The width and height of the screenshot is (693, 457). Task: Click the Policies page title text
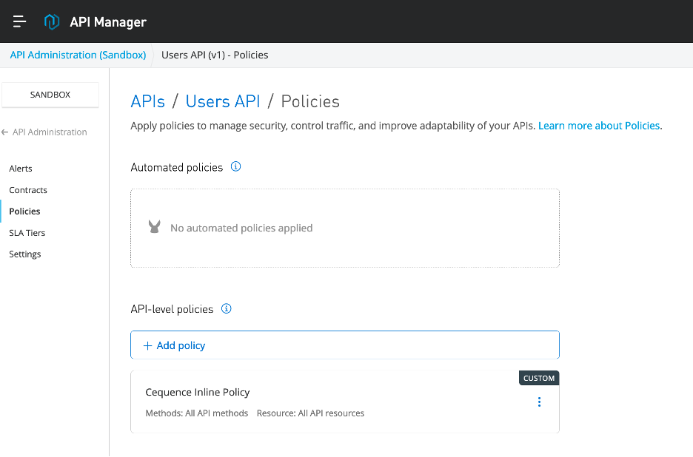click(310, 101)
